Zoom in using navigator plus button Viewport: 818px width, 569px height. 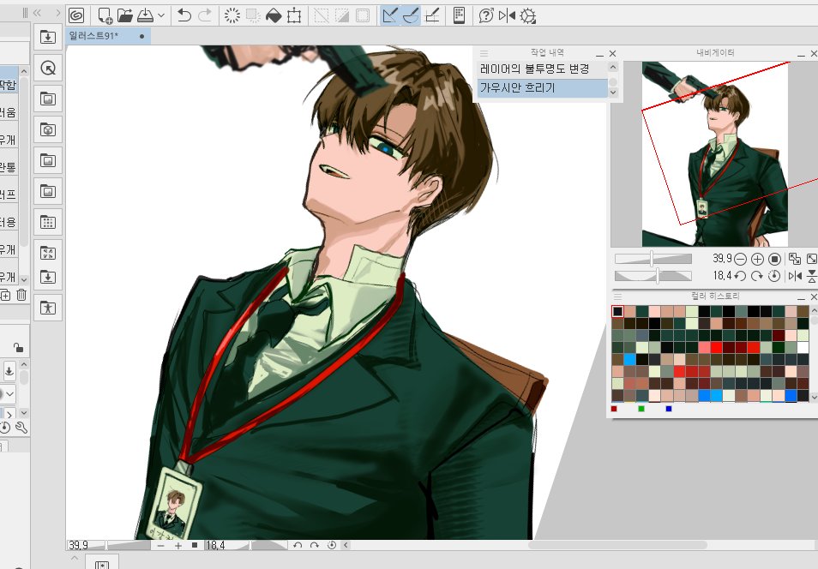[757, 259]
